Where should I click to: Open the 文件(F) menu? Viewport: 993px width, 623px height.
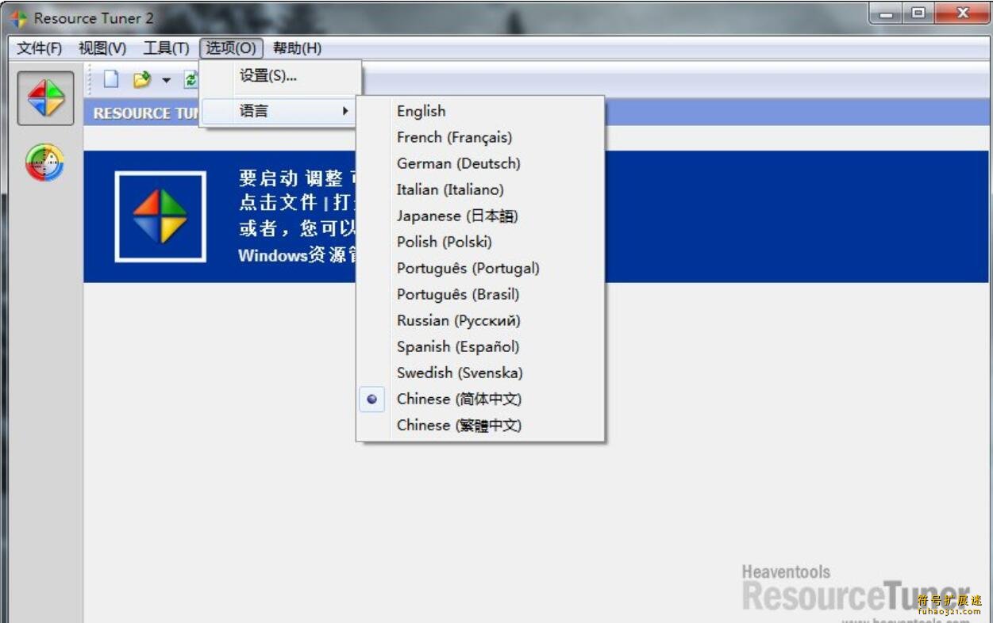(40, 48)
